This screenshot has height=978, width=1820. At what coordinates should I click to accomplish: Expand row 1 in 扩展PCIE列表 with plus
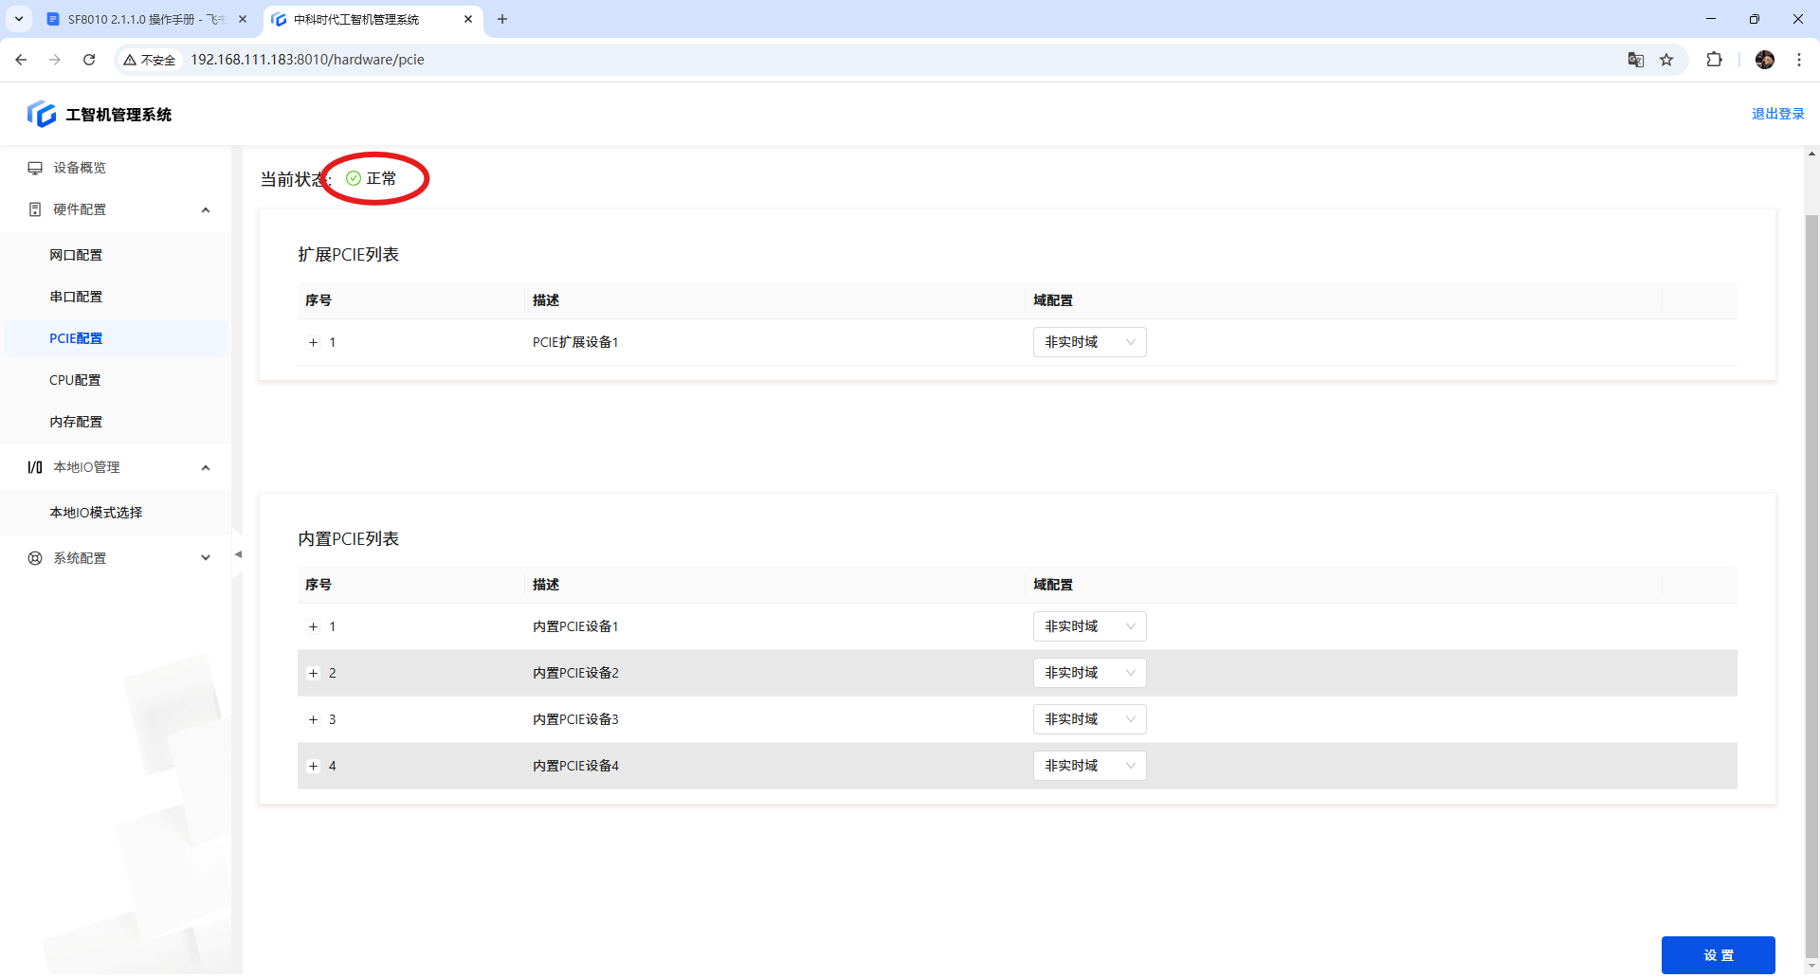pos(313,343)
